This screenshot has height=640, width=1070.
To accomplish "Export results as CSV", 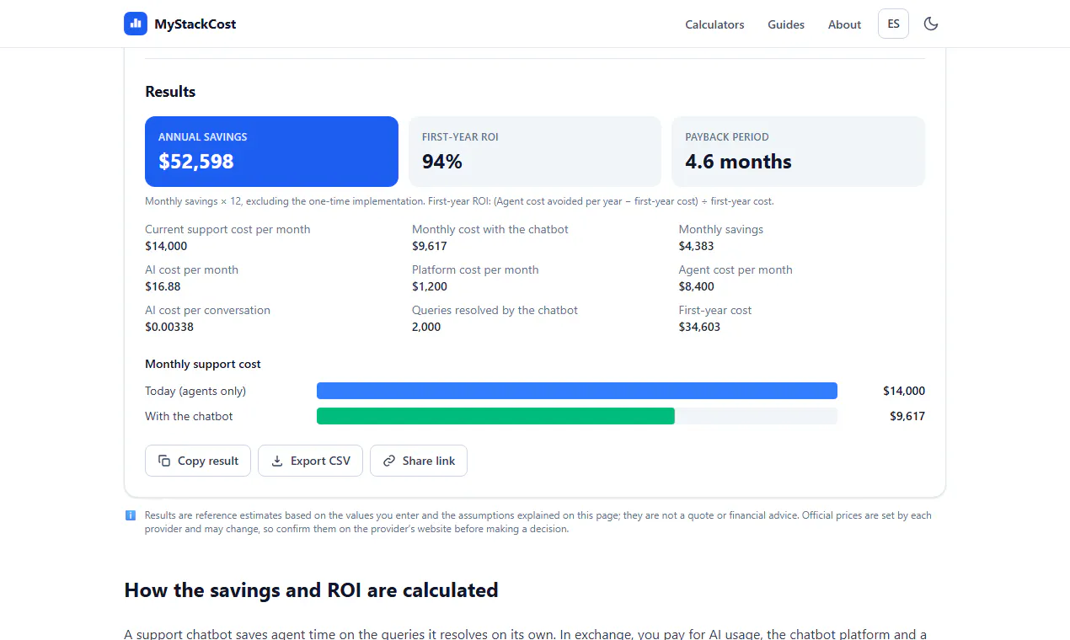I will (310, 461).
